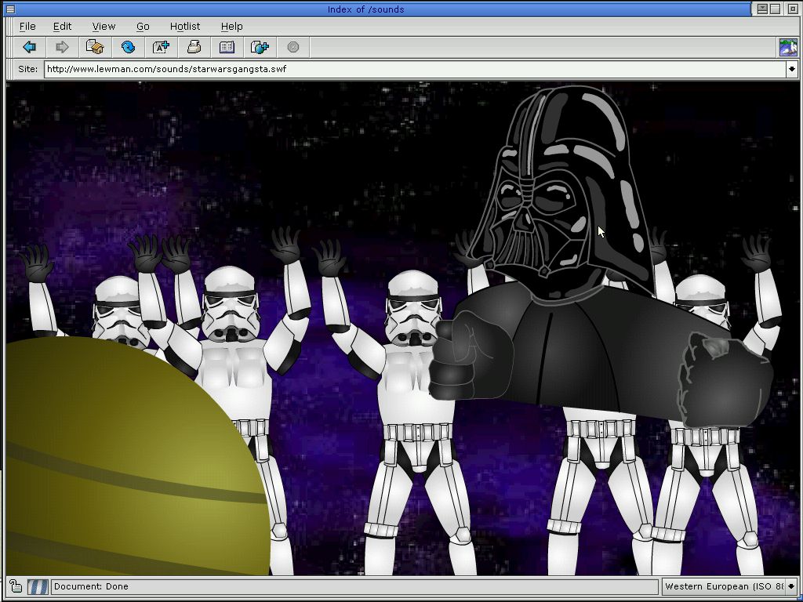Open the Help menu

[x=231, y=26]
